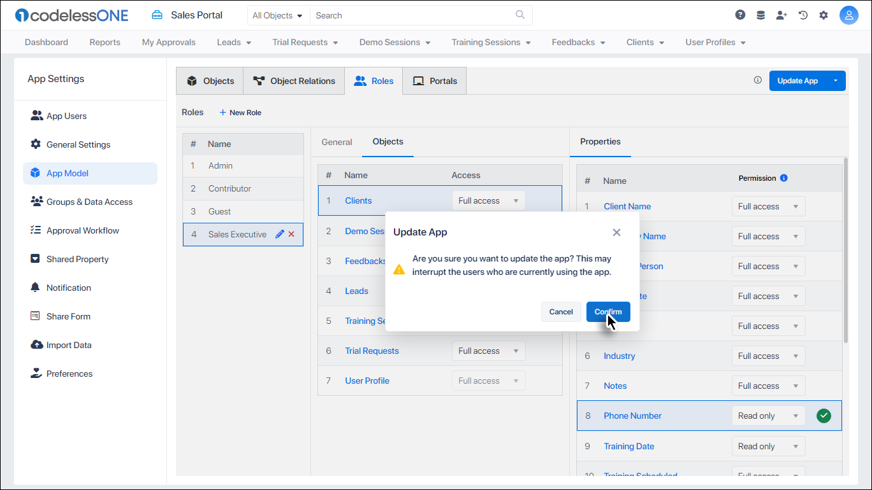Open the settings gear icon
Screen dimensions: 872x490
pos(824,14)
